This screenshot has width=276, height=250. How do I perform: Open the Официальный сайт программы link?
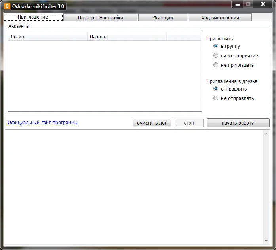(42, 123)
